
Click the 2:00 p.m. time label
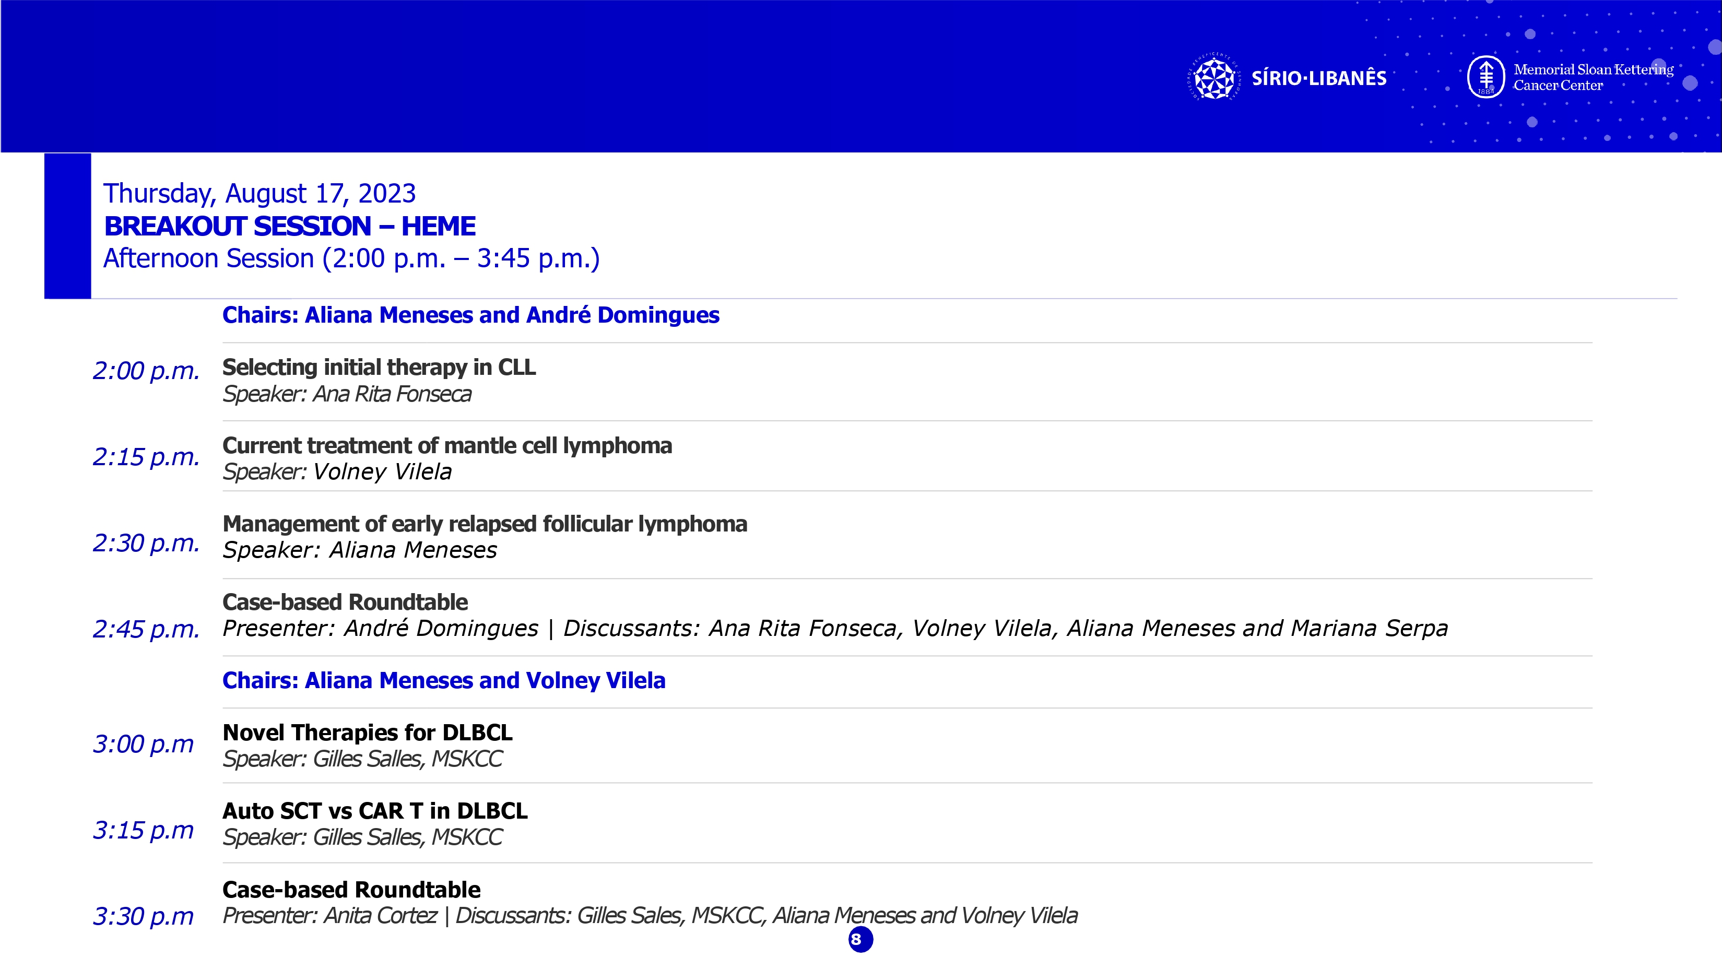[146, 370]
